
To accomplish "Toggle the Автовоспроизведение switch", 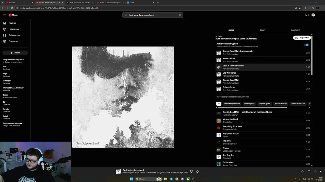I will click(x=306, y=45).
